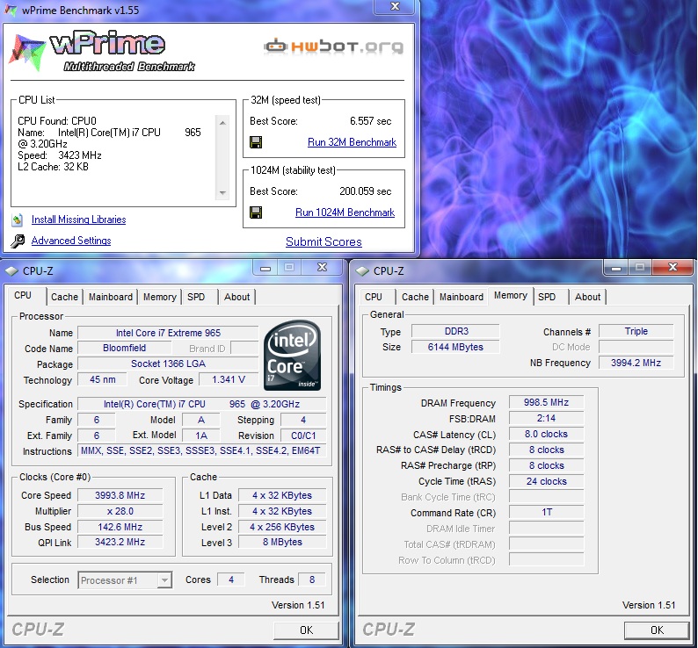698x648 pixels.
Task: Close the right CPU-Z window
Action: click(673, 267)
